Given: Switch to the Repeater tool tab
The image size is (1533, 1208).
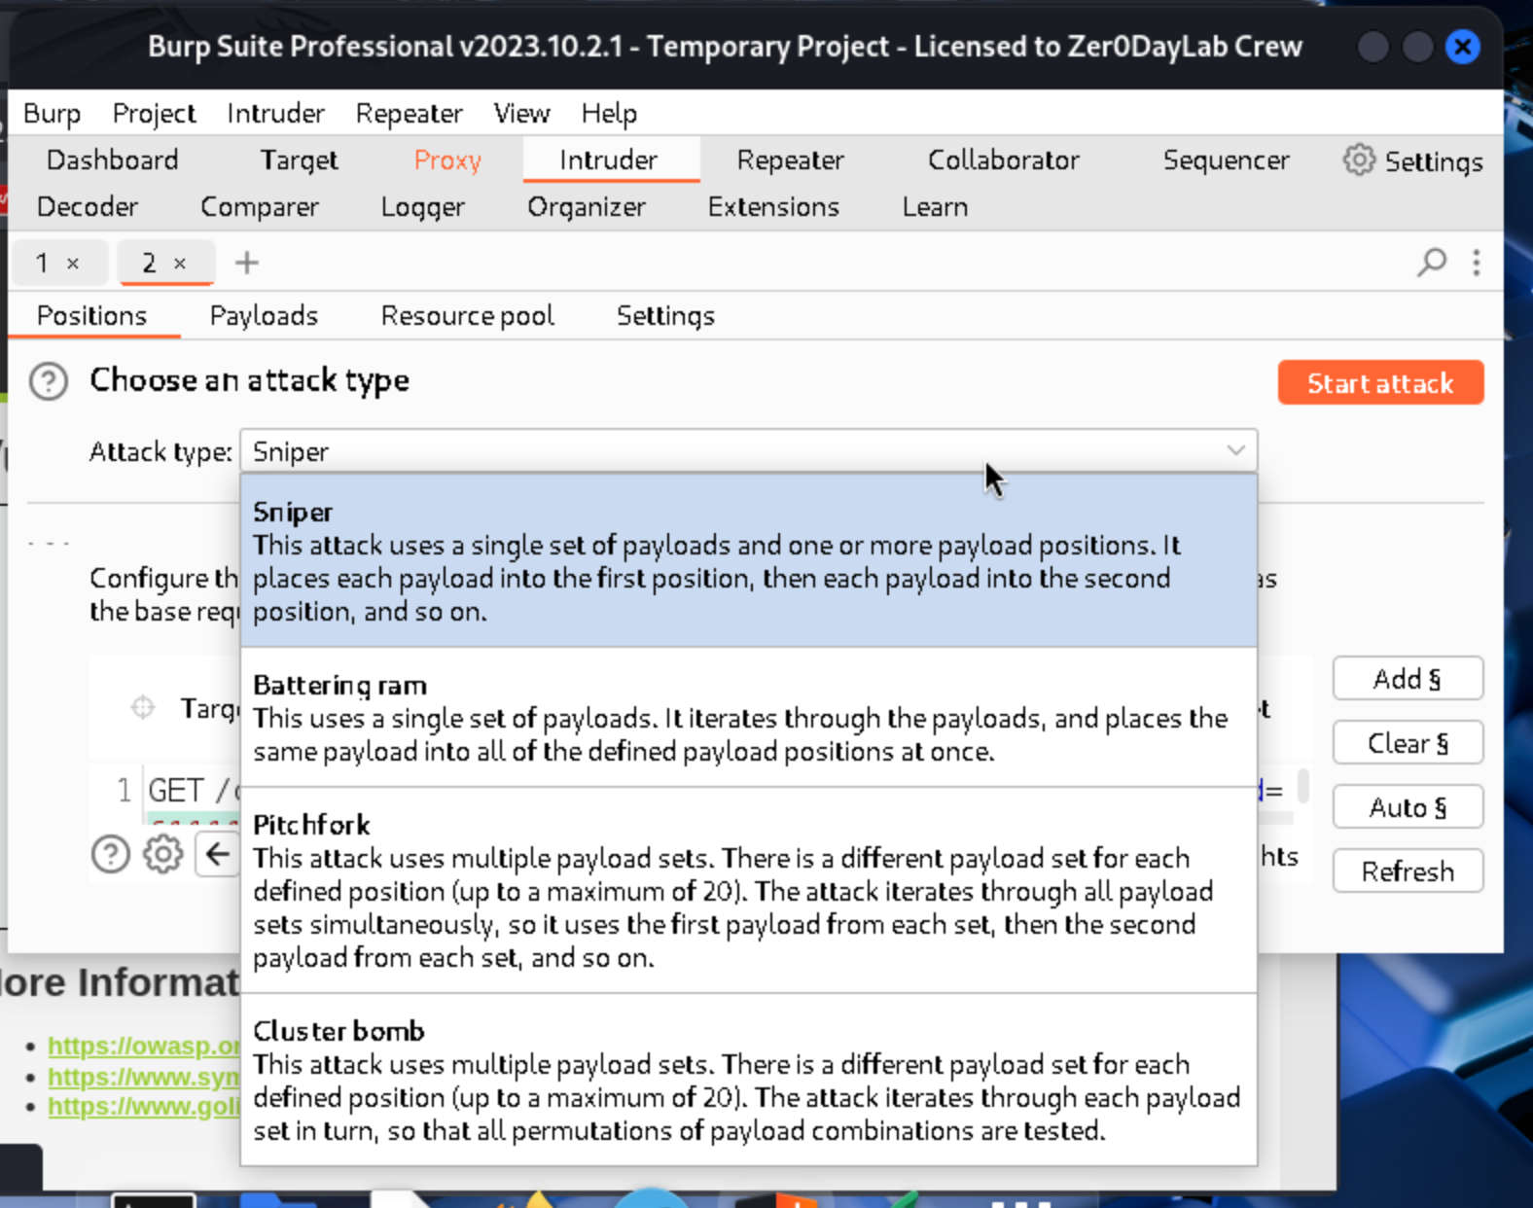Looking at the screenshot, I should 791,160.
